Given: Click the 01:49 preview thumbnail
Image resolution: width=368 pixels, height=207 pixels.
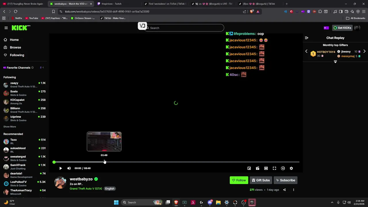Looking at the screenshot, I should (x=104, y=141).
